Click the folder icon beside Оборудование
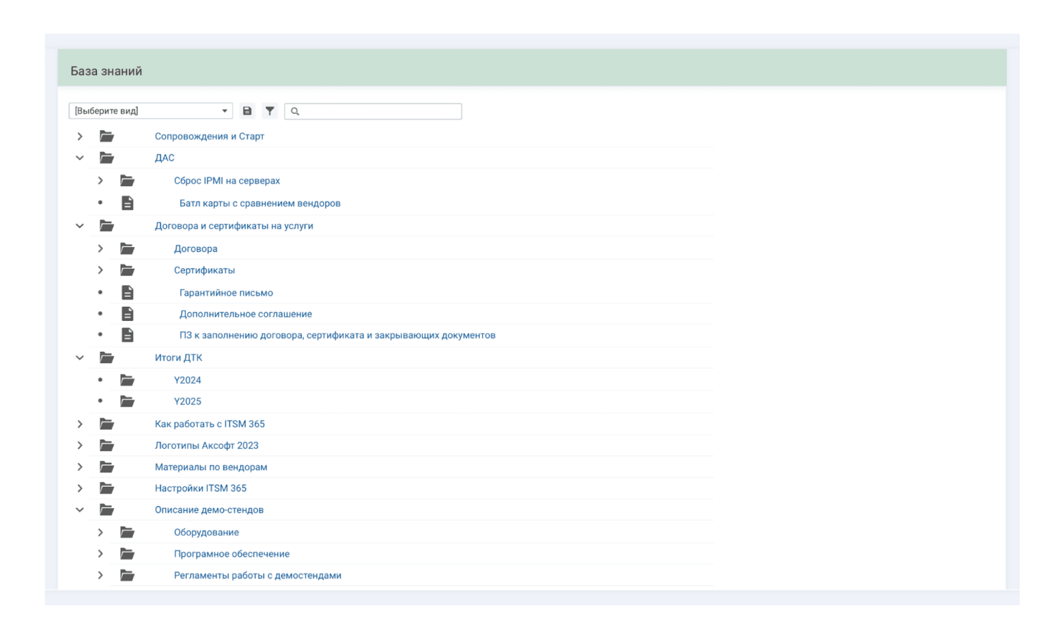1064x639 pixels. click(127, 532)
